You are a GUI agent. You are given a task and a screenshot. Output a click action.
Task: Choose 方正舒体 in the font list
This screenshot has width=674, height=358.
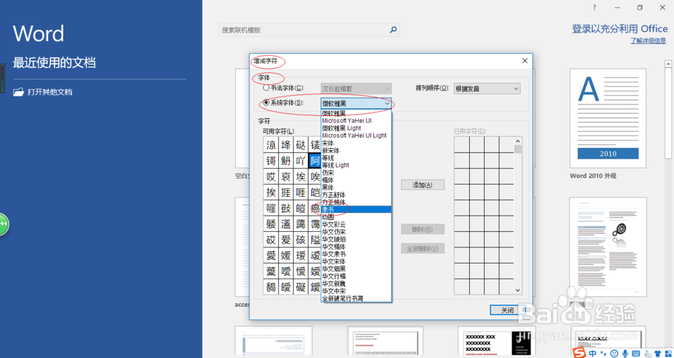pyautogui.click(x=356, y=195)
